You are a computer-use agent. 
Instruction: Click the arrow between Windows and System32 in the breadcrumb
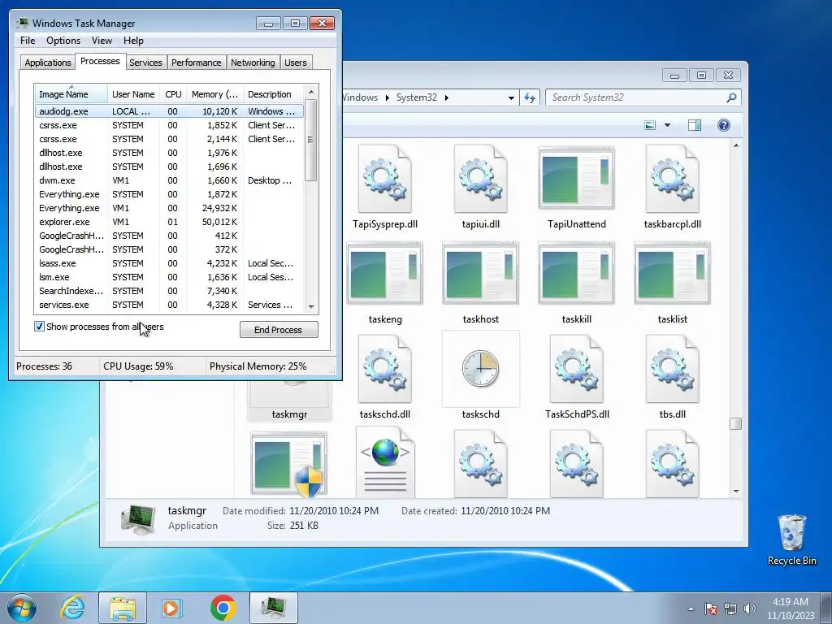(x=388, y=97)
